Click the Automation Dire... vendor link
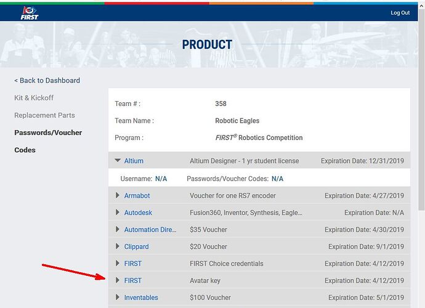 (x=150, y=230)
